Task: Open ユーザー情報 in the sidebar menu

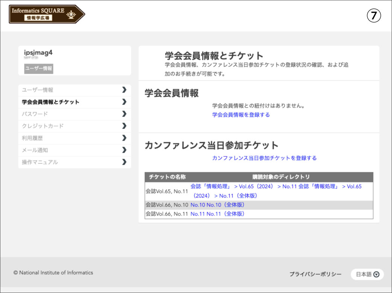Action: click(38, 90)
